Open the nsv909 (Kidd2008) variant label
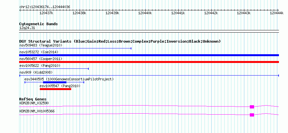The image size is (288, 133). coord(36,72)
